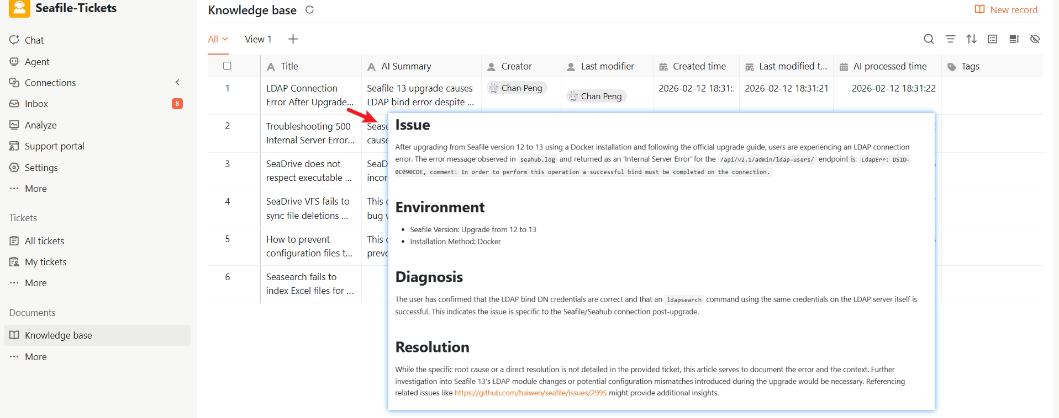Open the filter tool icon
This screenshot has width=1059, height=418.
click(x=950, y=39)
